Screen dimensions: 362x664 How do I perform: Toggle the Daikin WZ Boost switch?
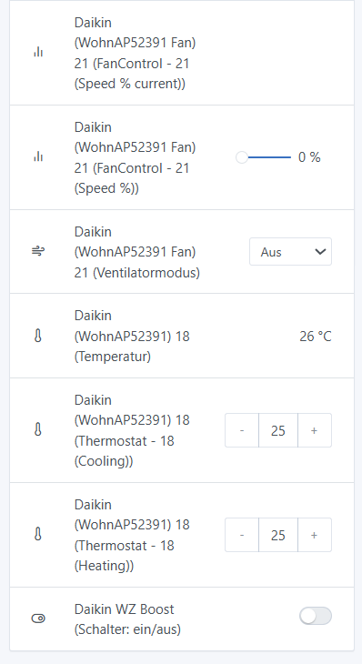316,616
